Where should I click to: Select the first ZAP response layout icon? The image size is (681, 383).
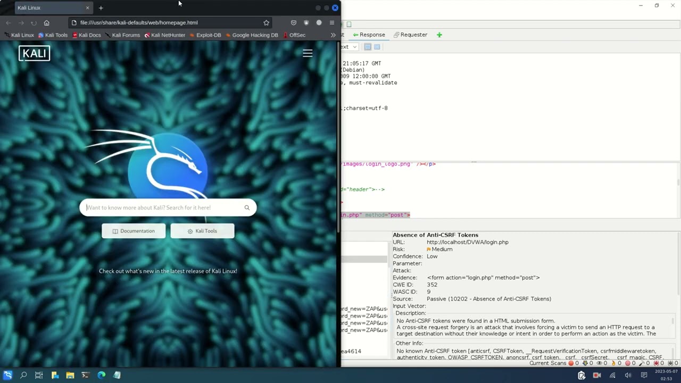click(x=368, y=47)
